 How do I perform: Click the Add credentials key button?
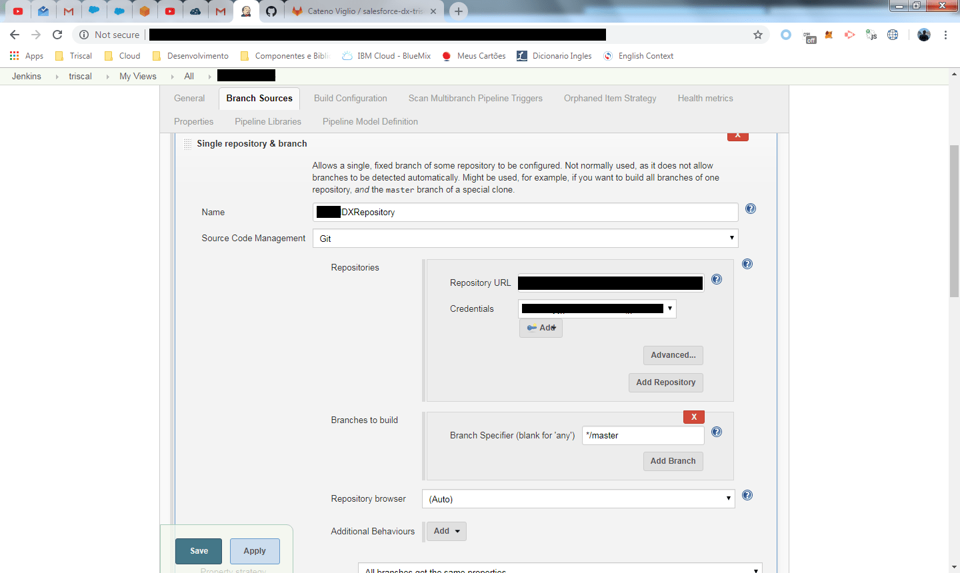click(x=541, y=328)
